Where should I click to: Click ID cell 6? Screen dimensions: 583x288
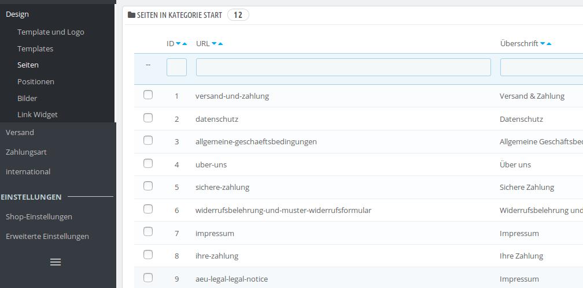pos(177,211)
